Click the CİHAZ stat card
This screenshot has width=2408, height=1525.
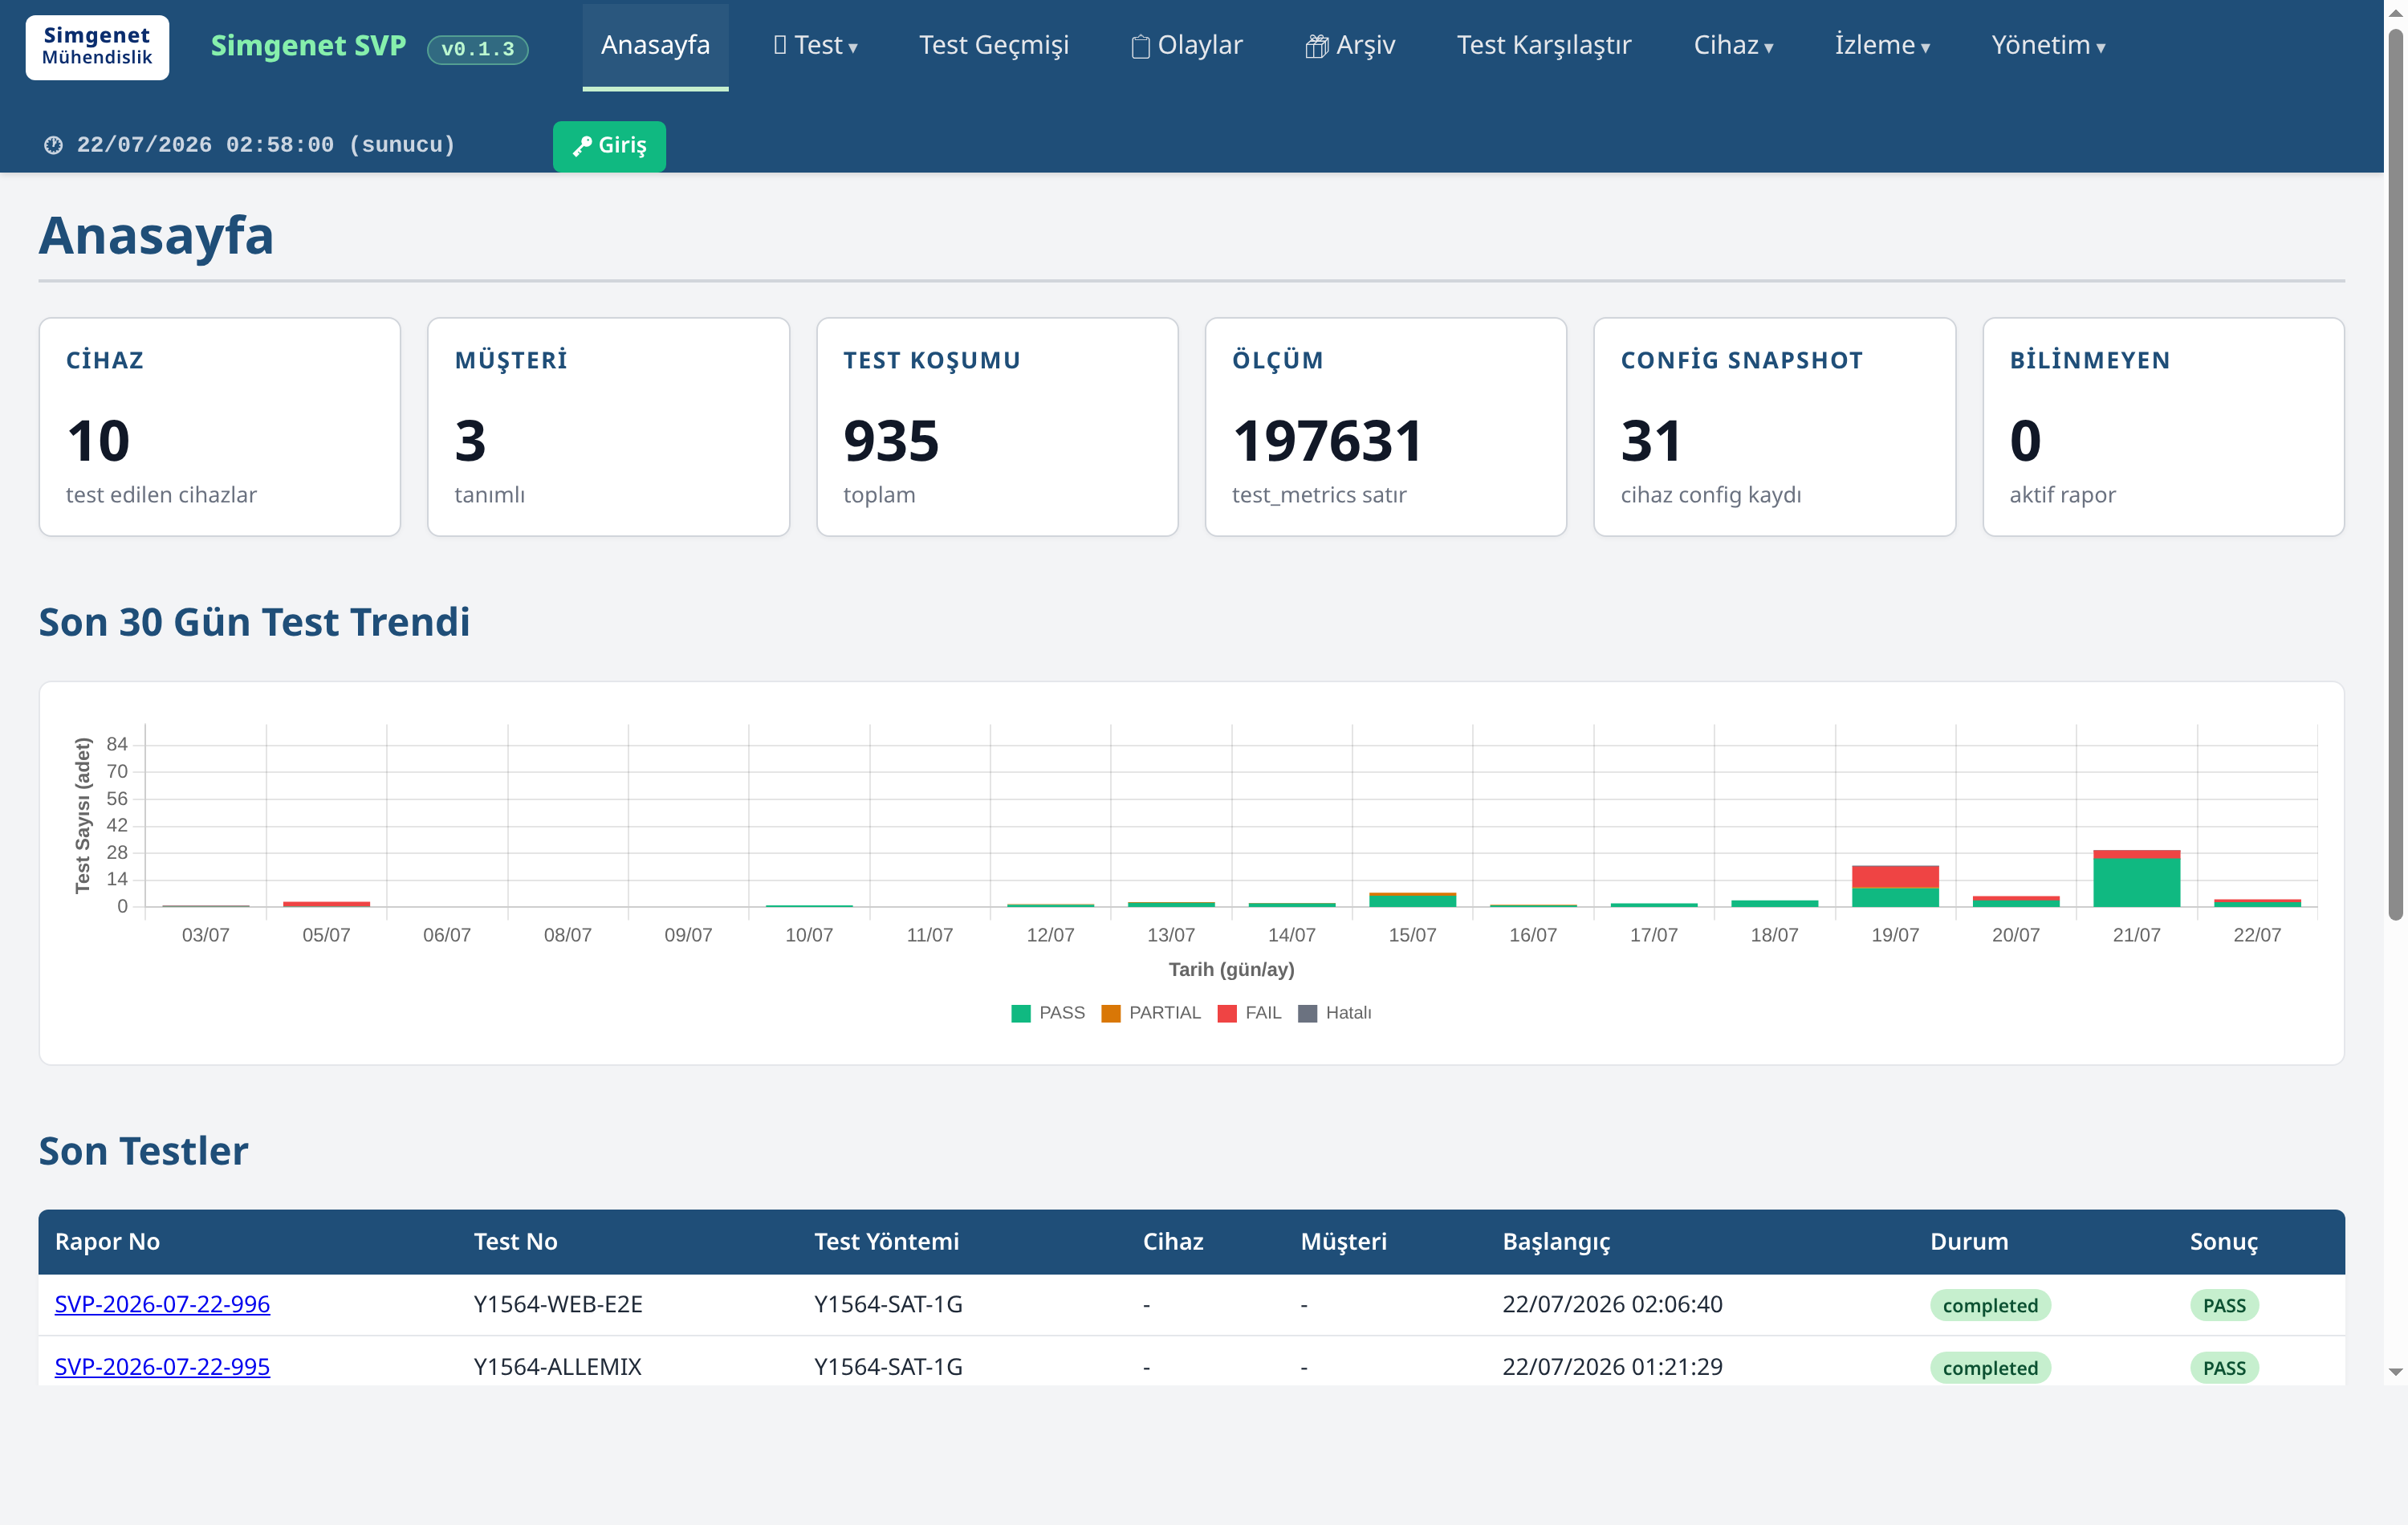point(220,427)
